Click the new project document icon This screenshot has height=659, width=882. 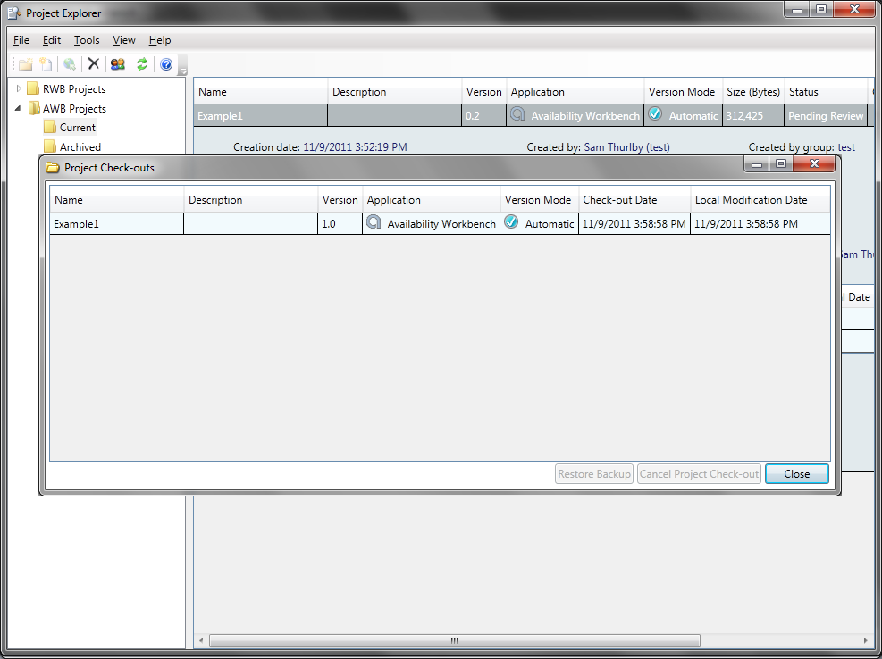tap(46, 64)
